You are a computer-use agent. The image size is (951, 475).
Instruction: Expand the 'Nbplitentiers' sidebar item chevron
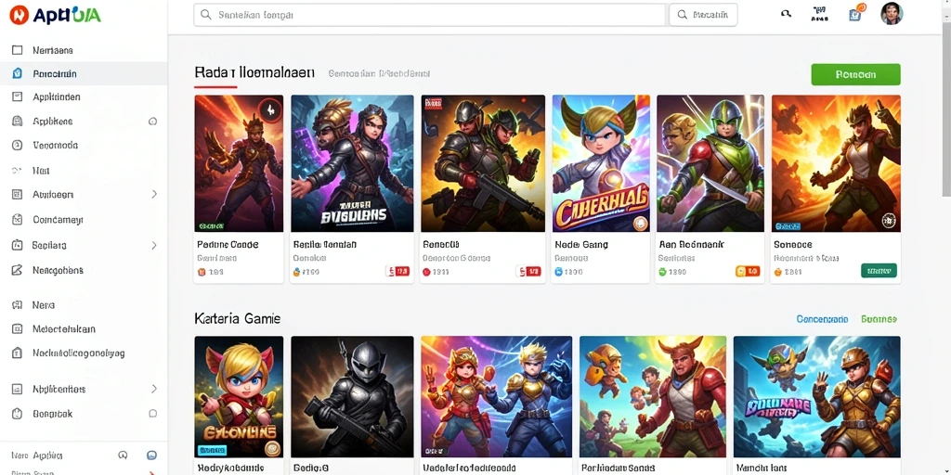click(x=154, y=389)
